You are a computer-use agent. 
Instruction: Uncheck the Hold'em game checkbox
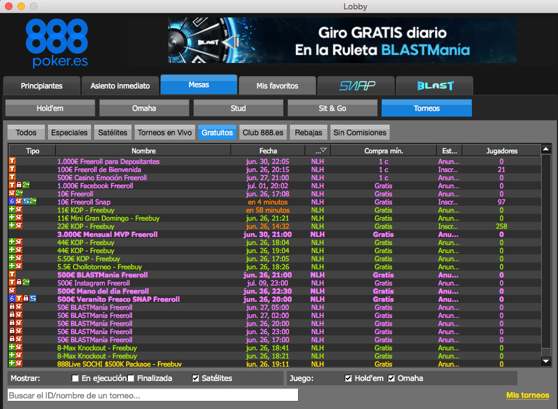[348, 378]
